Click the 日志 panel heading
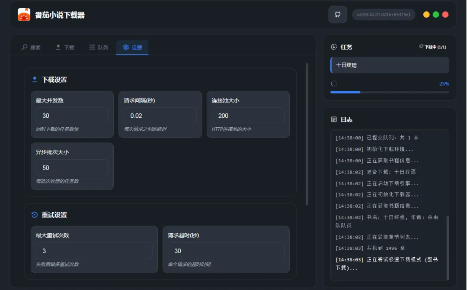 click(x=346, y=119)
